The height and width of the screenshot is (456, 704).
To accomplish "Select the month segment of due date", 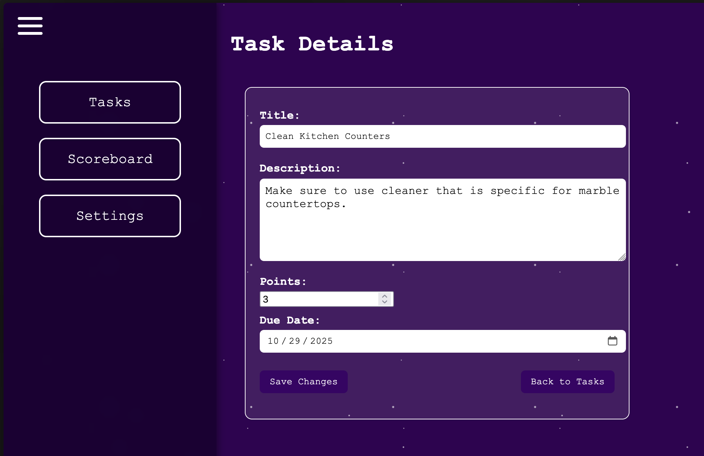I will tap(273, 341).
